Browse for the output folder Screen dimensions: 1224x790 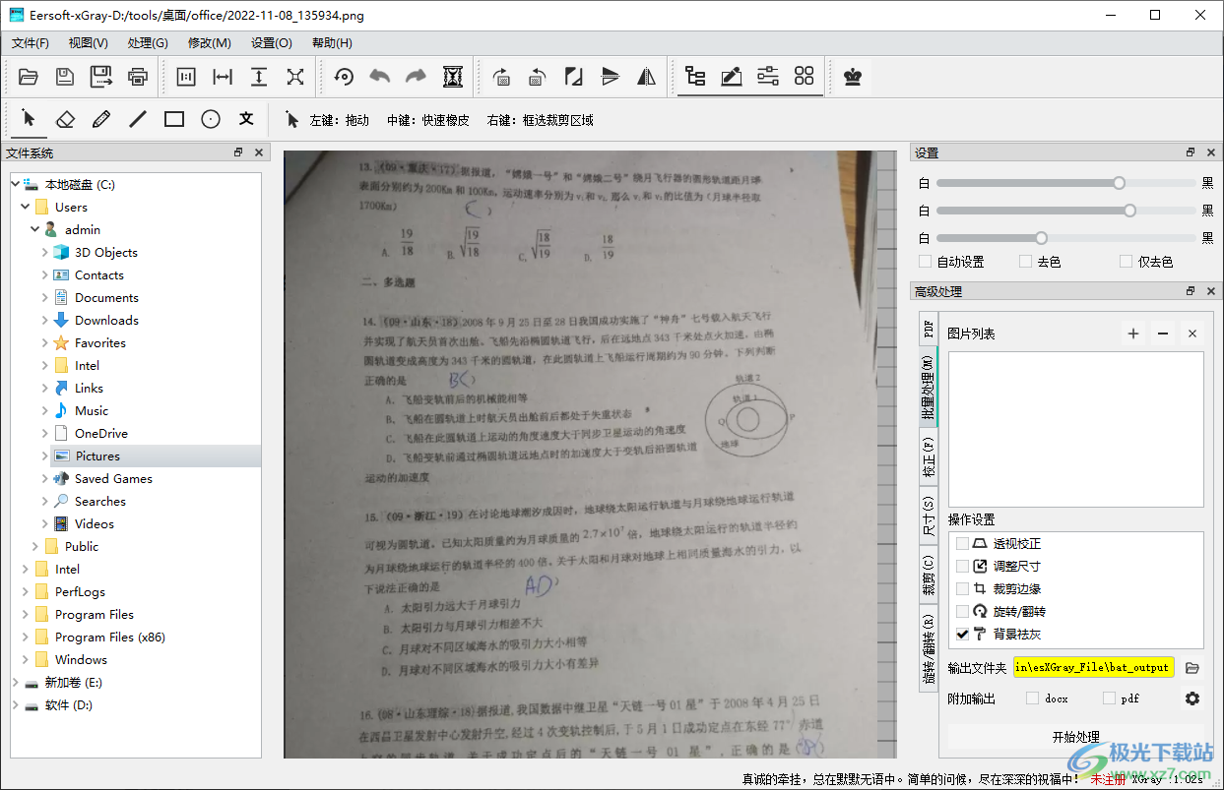coord(1192,668)
